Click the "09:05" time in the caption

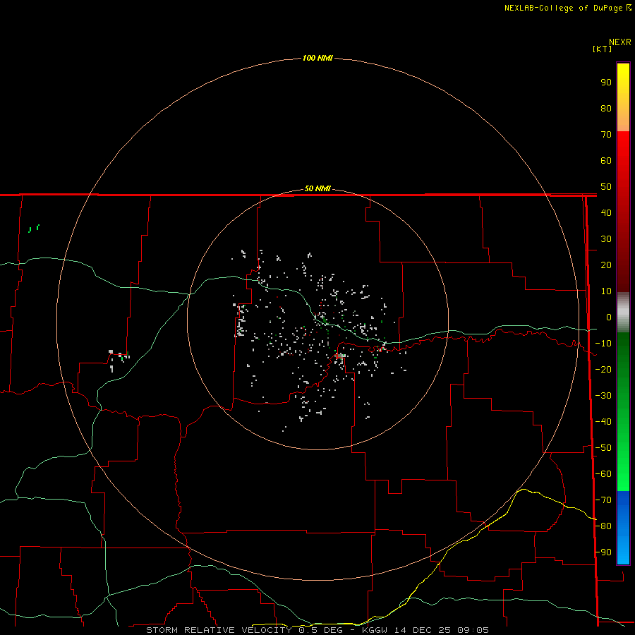473,630
